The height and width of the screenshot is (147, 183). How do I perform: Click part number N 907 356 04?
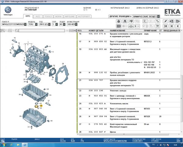click(x=98, y=116)
